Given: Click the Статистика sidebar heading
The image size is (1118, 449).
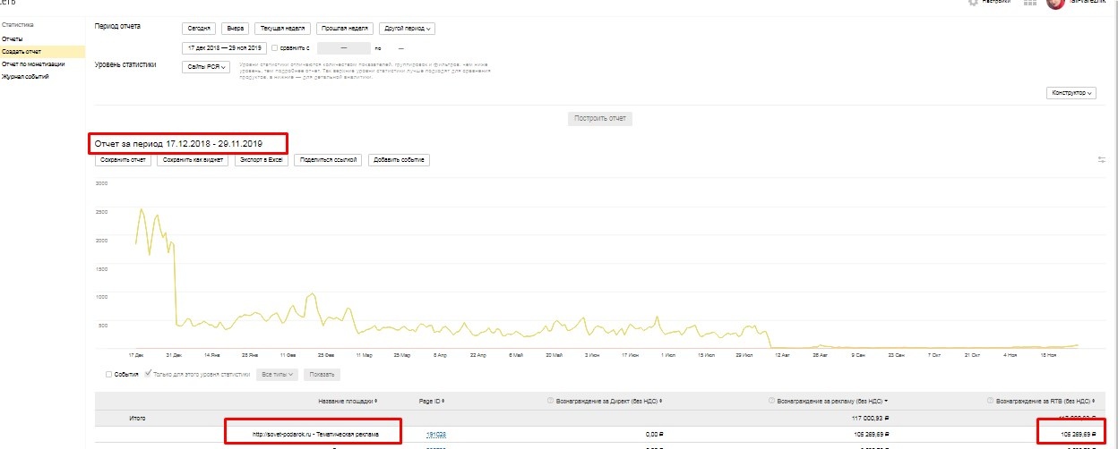Looking at the screenshot, I should (17, 25).
